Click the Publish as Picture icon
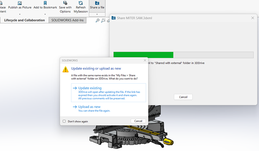 pos(20,3)
